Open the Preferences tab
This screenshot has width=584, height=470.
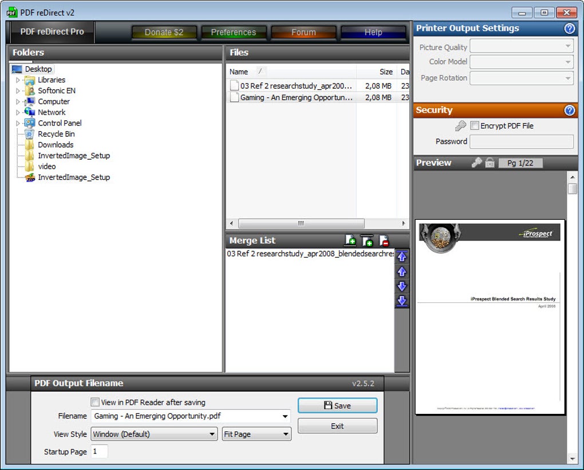233,33
